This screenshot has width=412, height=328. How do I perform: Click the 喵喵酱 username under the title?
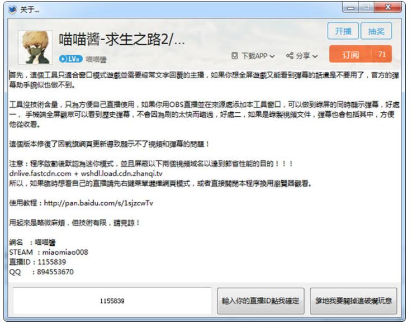tap(96, 60)
